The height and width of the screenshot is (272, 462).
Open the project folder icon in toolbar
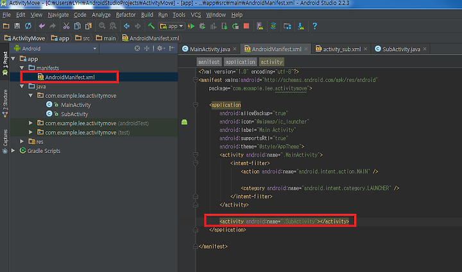pyautogui.click(x=6, y=26)
